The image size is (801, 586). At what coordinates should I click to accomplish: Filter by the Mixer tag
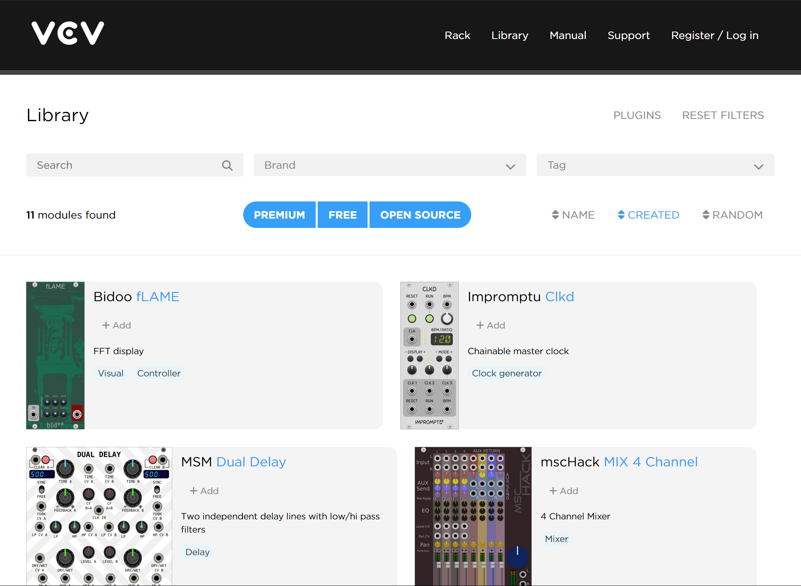pyautogui.click(x=556, y=539)
